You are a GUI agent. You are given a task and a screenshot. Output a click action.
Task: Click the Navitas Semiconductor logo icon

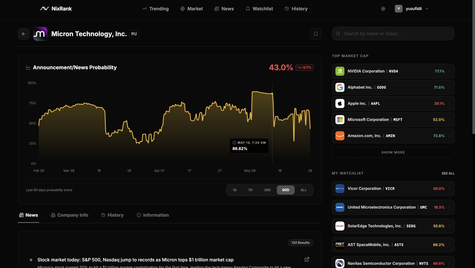click(x=340, y=263)
